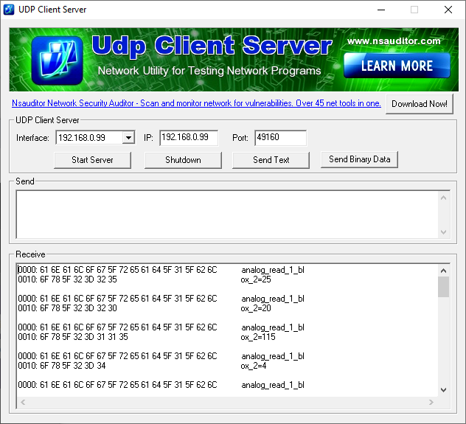Hit the Send Text button

[x=271, y=160]
